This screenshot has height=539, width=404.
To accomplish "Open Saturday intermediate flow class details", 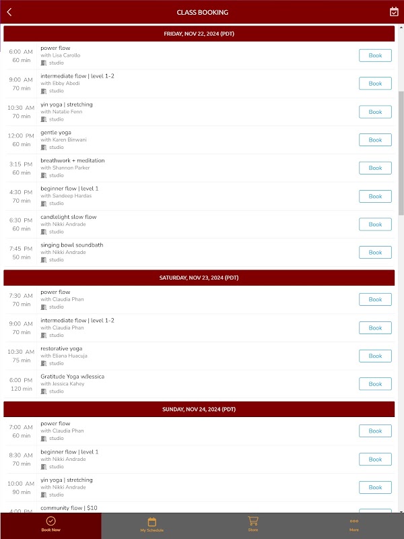I will [x=77, y=321].
